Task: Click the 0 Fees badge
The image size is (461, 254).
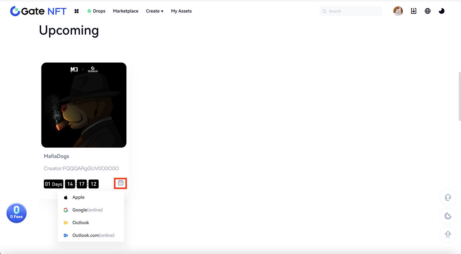Action: 17,213
